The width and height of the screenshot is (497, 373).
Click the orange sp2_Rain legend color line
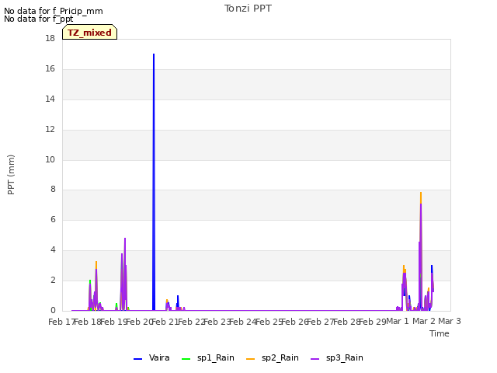click(x=250, y=359)
